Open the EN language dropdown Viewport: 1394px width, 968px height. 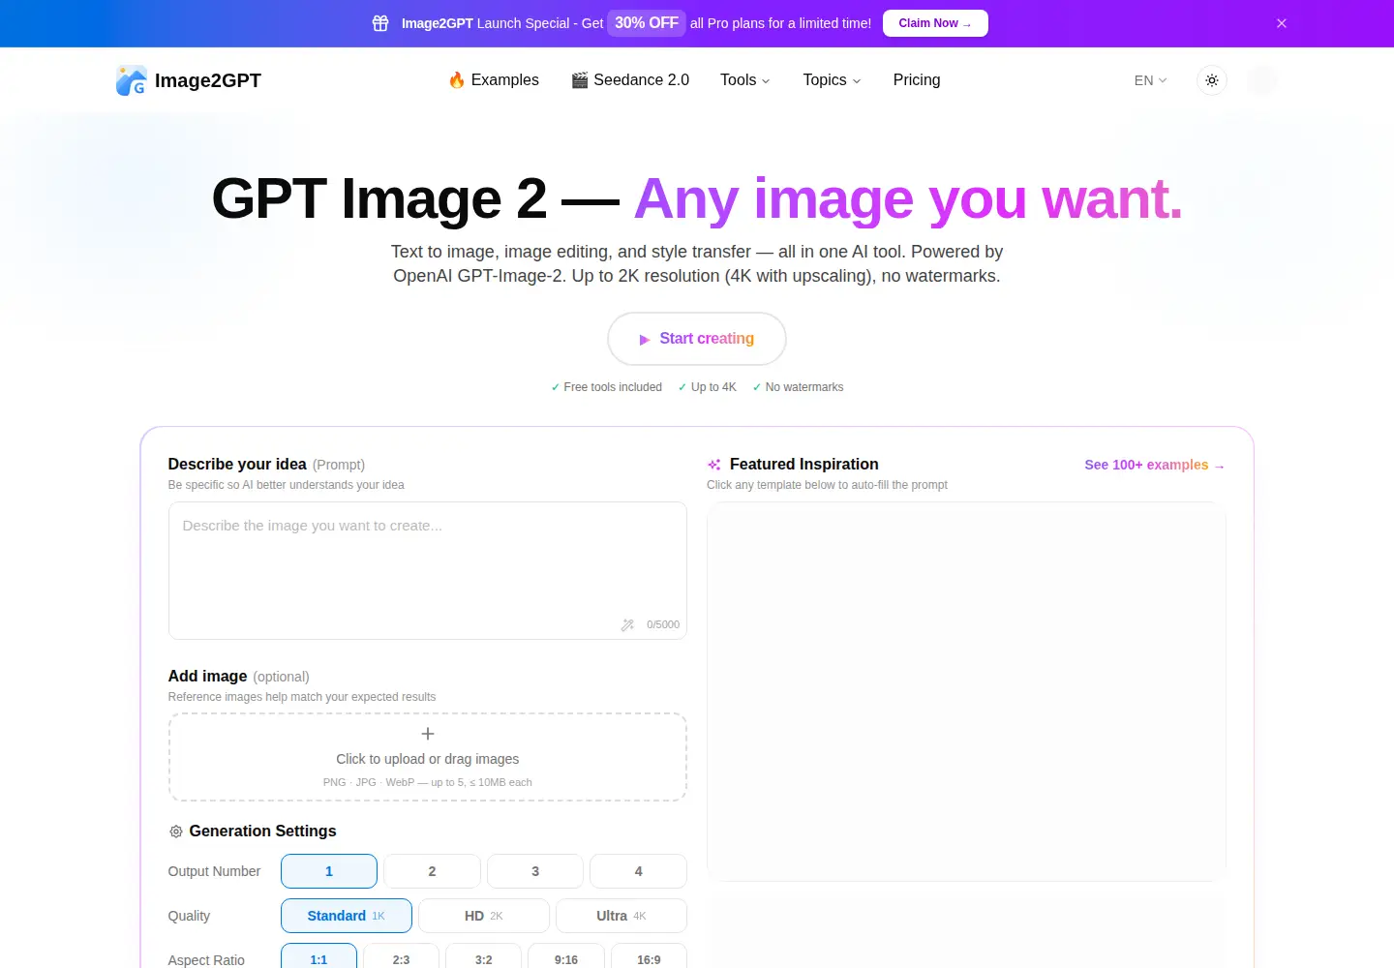1151,80
